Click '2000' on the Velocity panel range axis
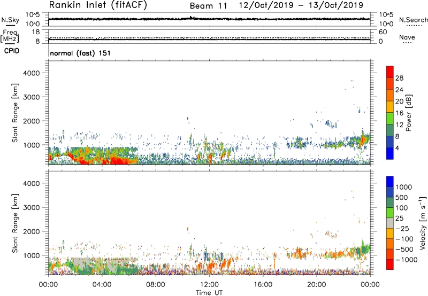This screenshot has width=428, height=296. (31, 231)
